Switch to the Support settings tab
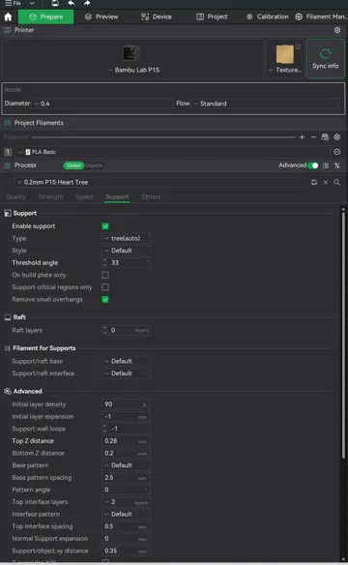The image size is (348, 565). click(x=117, y=196)
